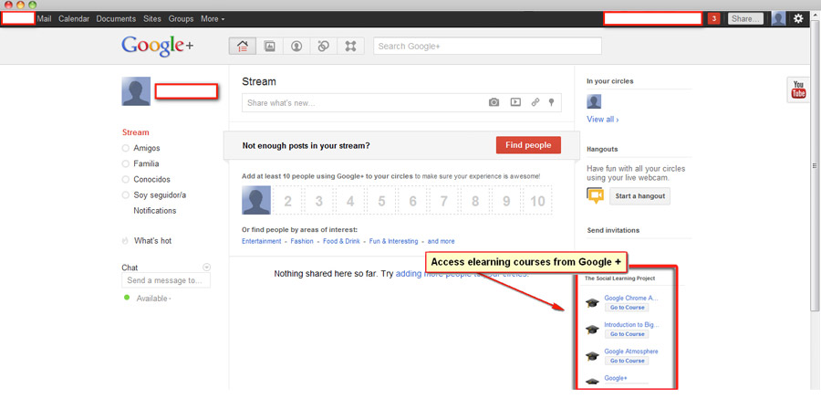Select the Soy seguidor/a circle radio button
Image resolution: width=821 pixels, height=420 pixels.
[x=125, y=195]
